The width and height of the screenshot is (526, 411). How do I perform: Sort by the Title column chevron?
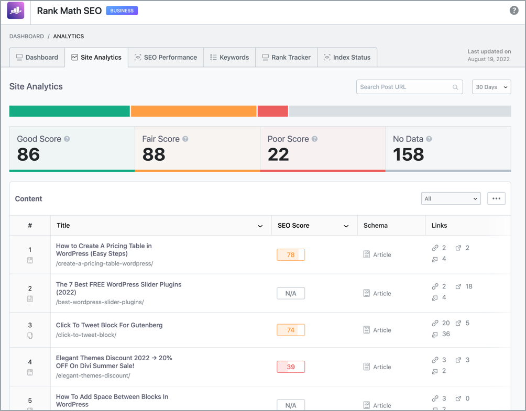tap(260, 226)
